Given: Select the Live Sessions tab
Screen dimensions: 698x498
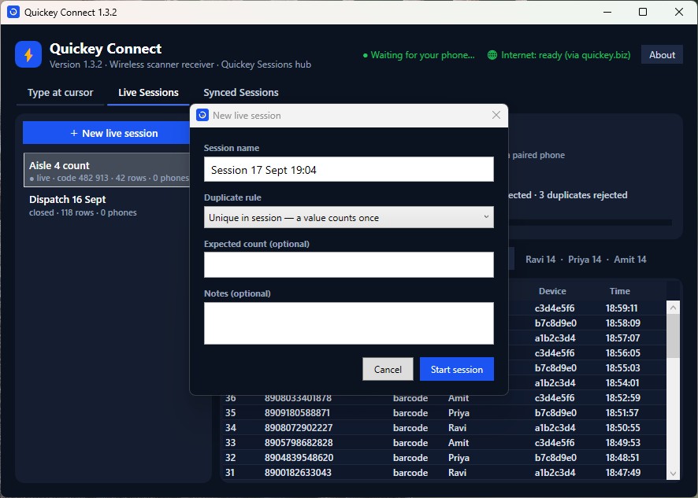Looking at the screenshot, I should pos(148,93).
